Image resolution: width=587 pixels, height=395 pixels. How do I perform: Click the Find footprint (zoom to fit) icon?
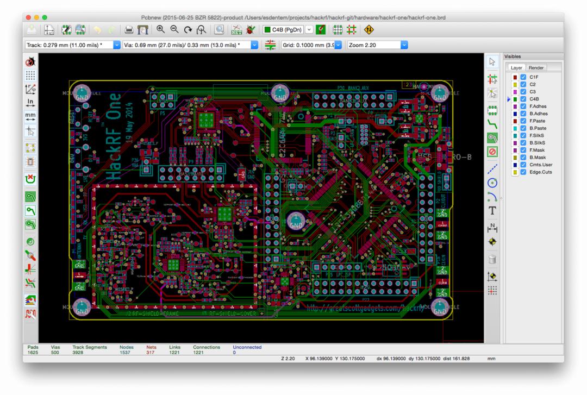click(x=202, y=29)
